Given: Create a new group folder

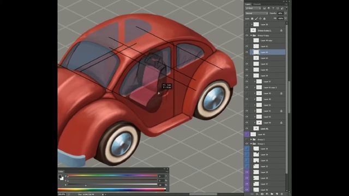Looking at the screenshot, I should (272, 194).
